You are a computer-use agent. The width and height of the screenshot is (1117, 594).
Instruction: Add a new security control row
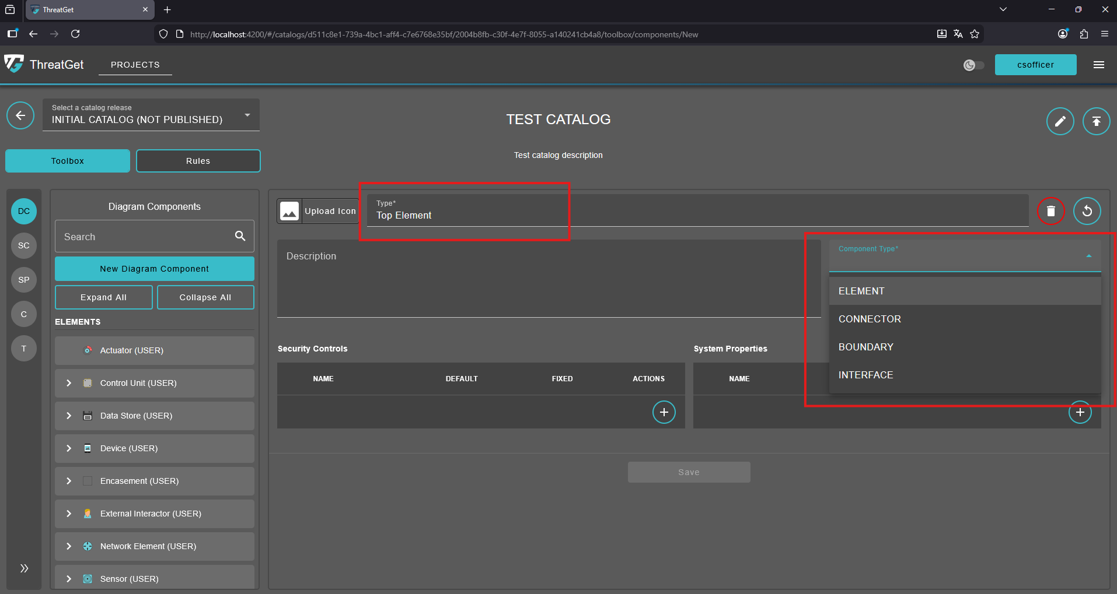(x=664, y=412)
